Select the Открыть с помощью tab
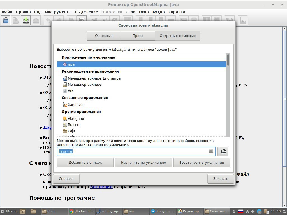The image size is (287, 215). tap(177, 36)
